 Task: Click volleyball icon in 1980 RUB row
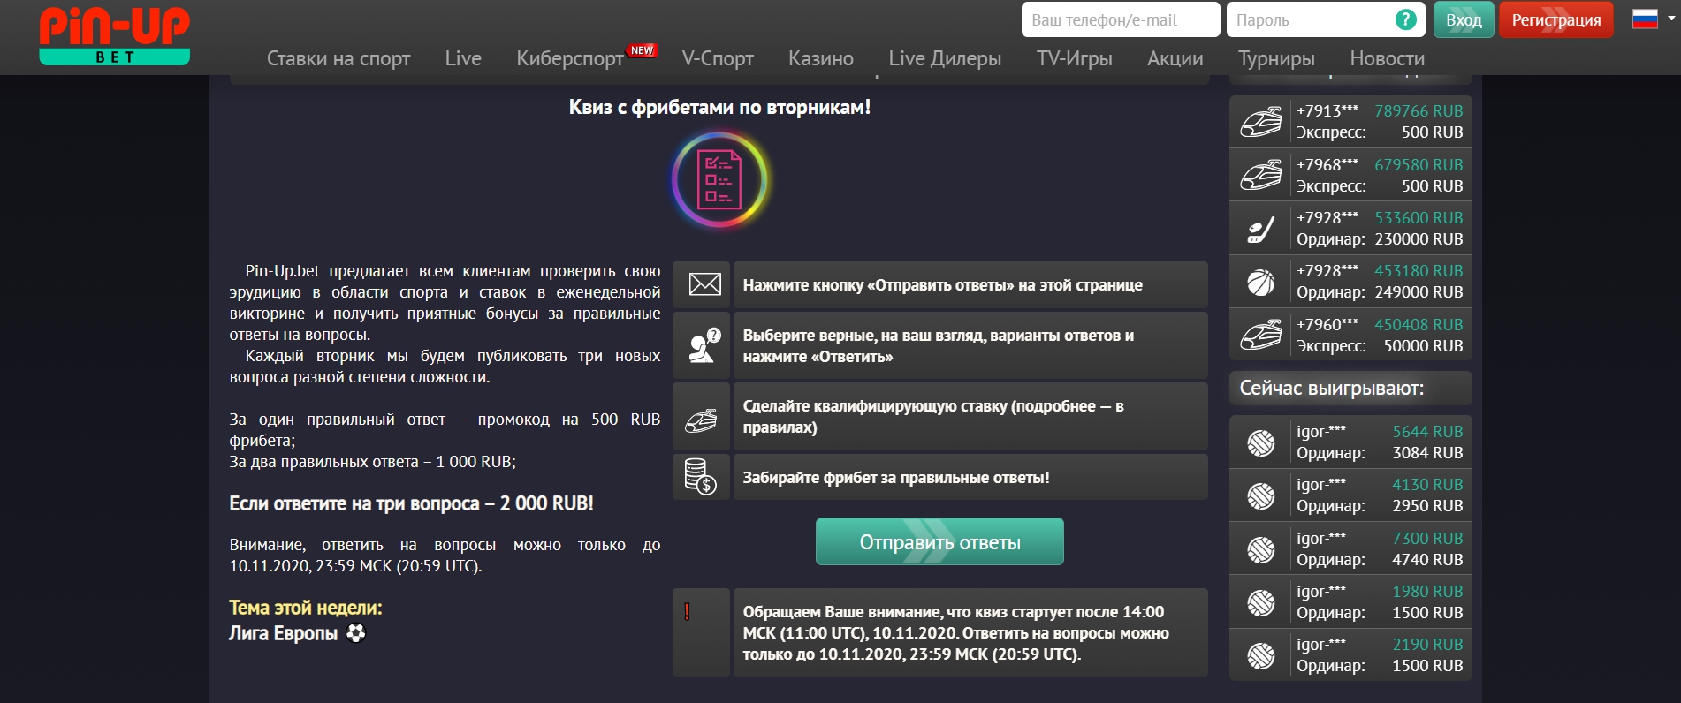1260,602
